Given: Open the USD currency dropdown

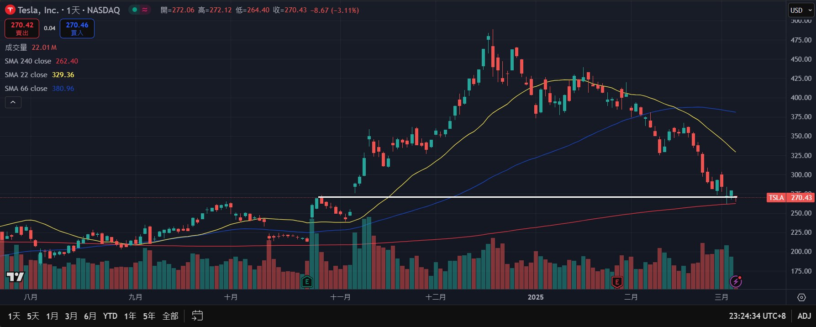Looking at the screenshot, I should tap(801, 10).
